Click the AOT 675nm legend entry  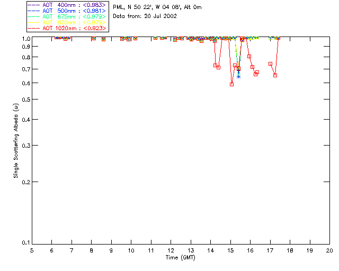(x=67, y=16)
